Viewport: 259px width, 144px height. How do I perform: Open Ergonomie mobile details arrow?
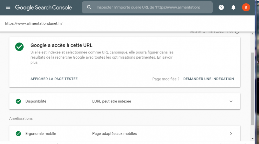[231, 134]
